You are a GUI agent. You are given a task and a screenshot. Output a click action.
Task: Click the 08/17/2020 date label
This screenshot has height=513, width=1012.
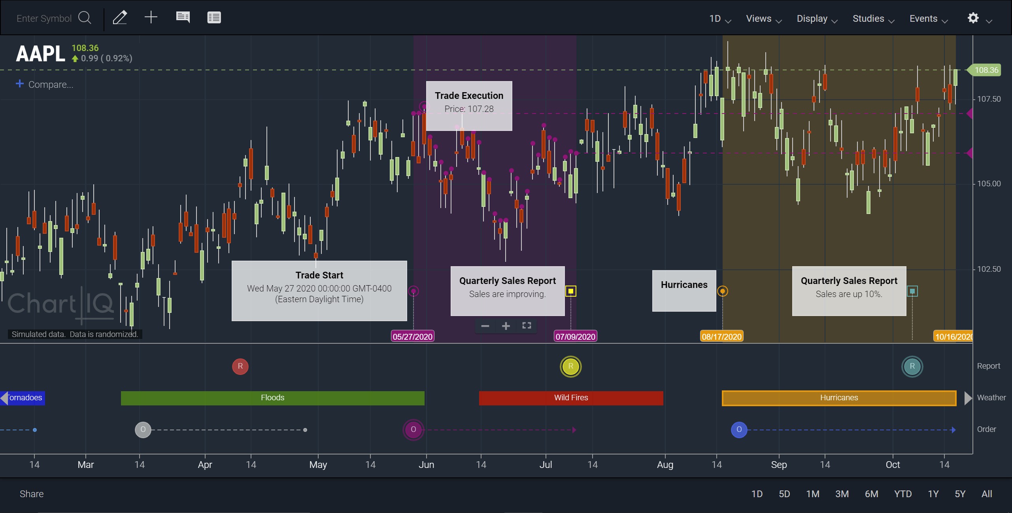click(722, 336)
